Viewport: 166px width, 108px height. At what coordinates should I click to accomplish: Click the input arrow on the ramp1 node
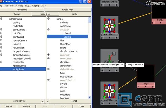[x=138, y=87]
